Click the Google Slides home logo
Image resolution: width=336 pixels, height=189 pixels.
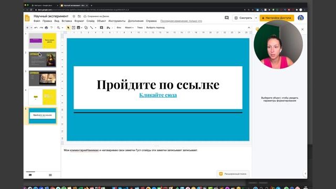point(27,18)
